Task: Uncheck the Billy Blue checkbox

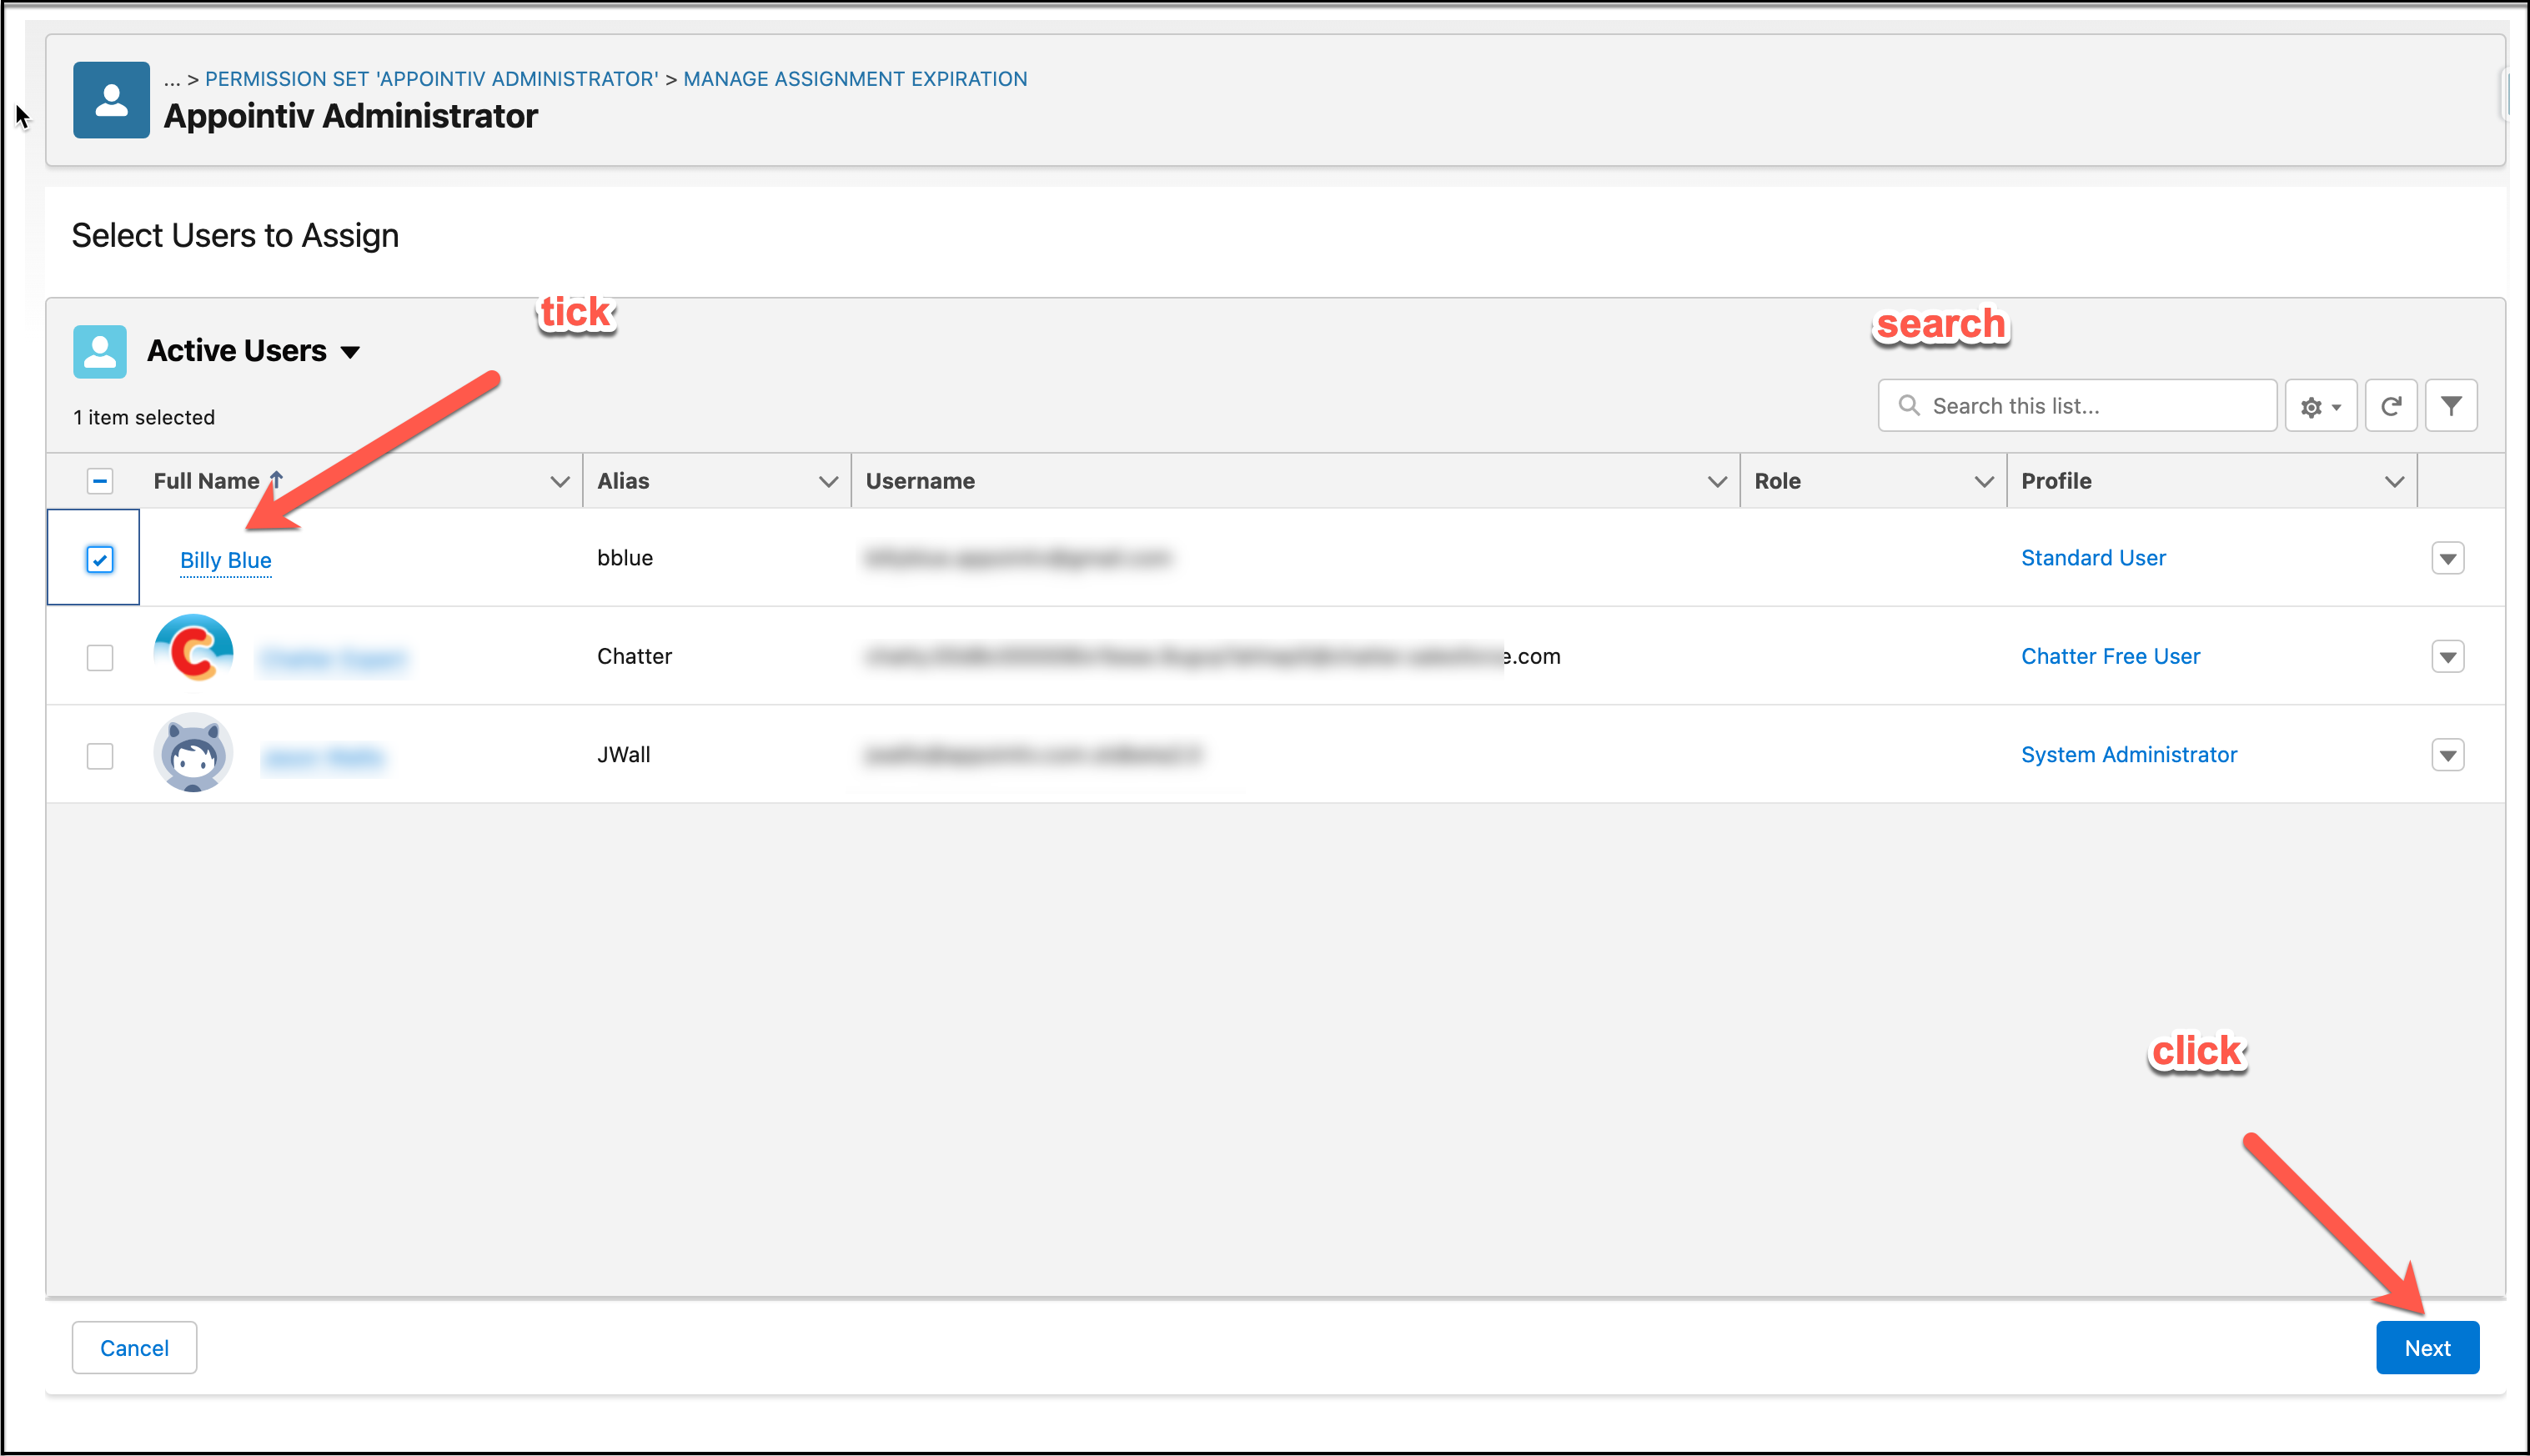Action: click(100, 559)
